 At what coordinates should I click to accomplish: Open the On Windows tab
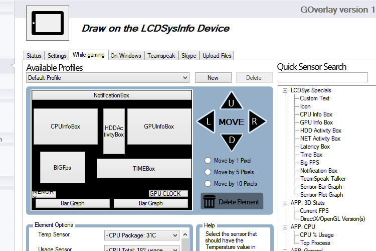pos(126,56)
